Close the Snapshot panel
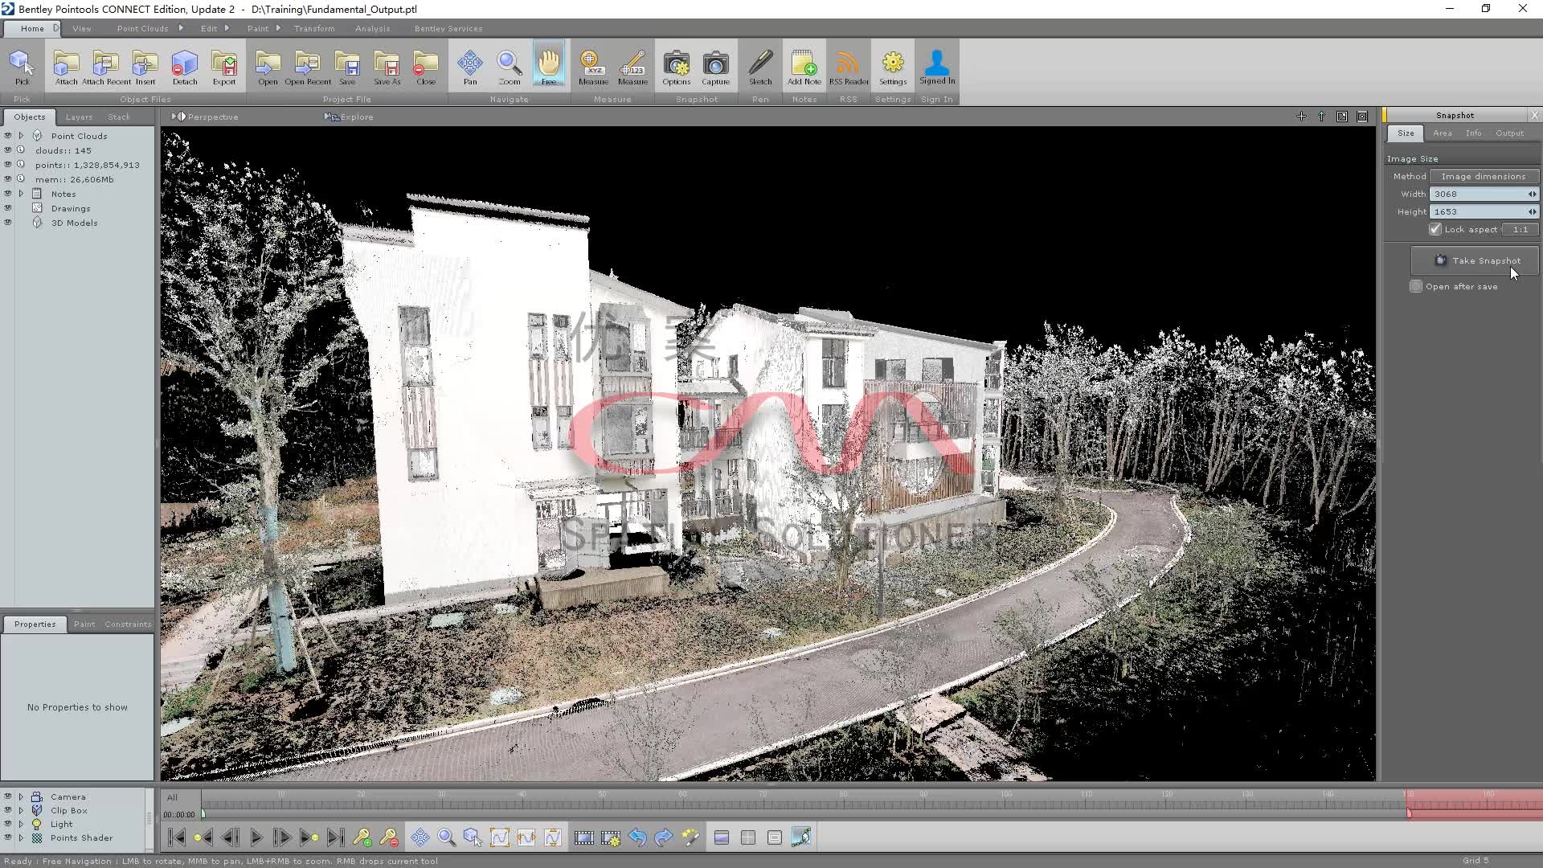The image size is (1543, 868). coord(1534,115)
